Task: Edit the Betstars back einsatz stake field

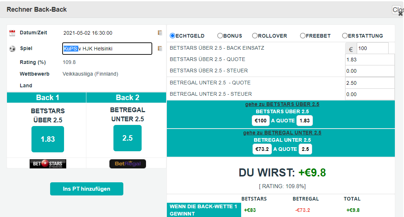Action: coord(373,48)
